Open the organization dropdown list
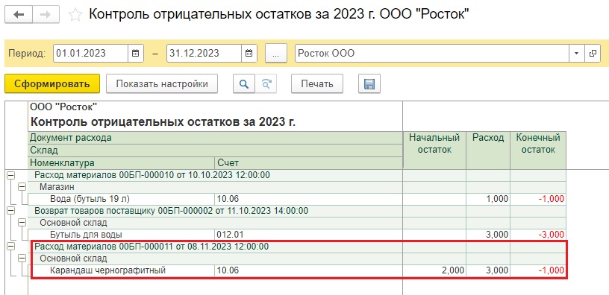This screenshot has width=609, height=295. (x=576, y=54)
